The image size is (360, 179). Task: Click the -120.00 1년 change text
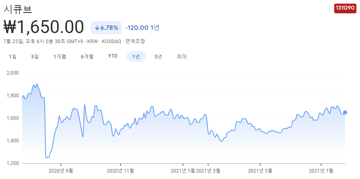[142, 28]
